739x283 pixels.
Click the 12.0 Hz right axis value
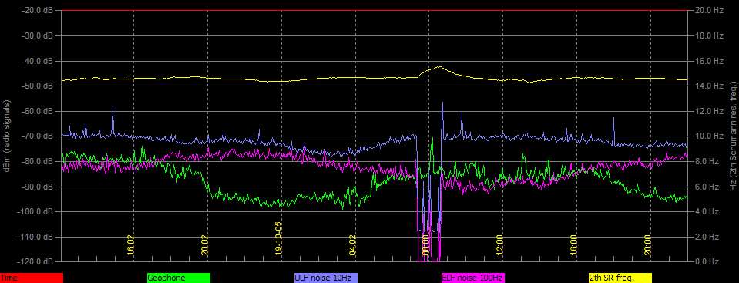710,111
